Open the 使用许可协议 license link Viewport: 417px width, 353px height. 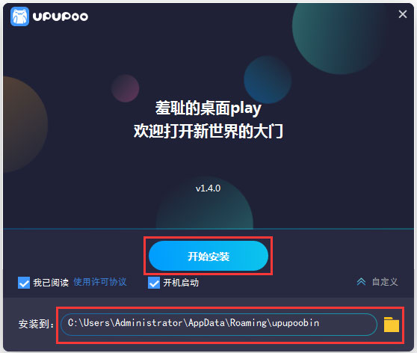click(x=100, y=282)
